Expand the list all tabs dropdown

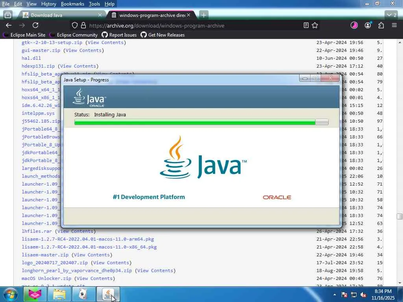pos(392,15)
